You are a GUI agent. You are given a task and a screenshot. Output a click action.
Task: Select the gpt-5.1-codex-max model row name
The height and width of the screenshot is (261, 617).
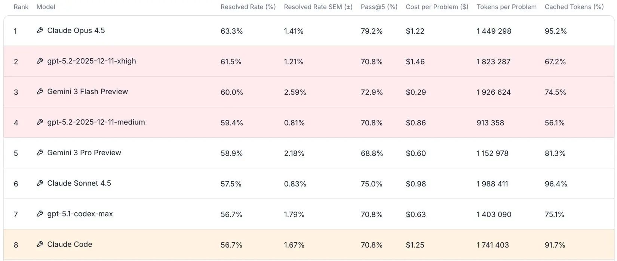click(80, 214)
